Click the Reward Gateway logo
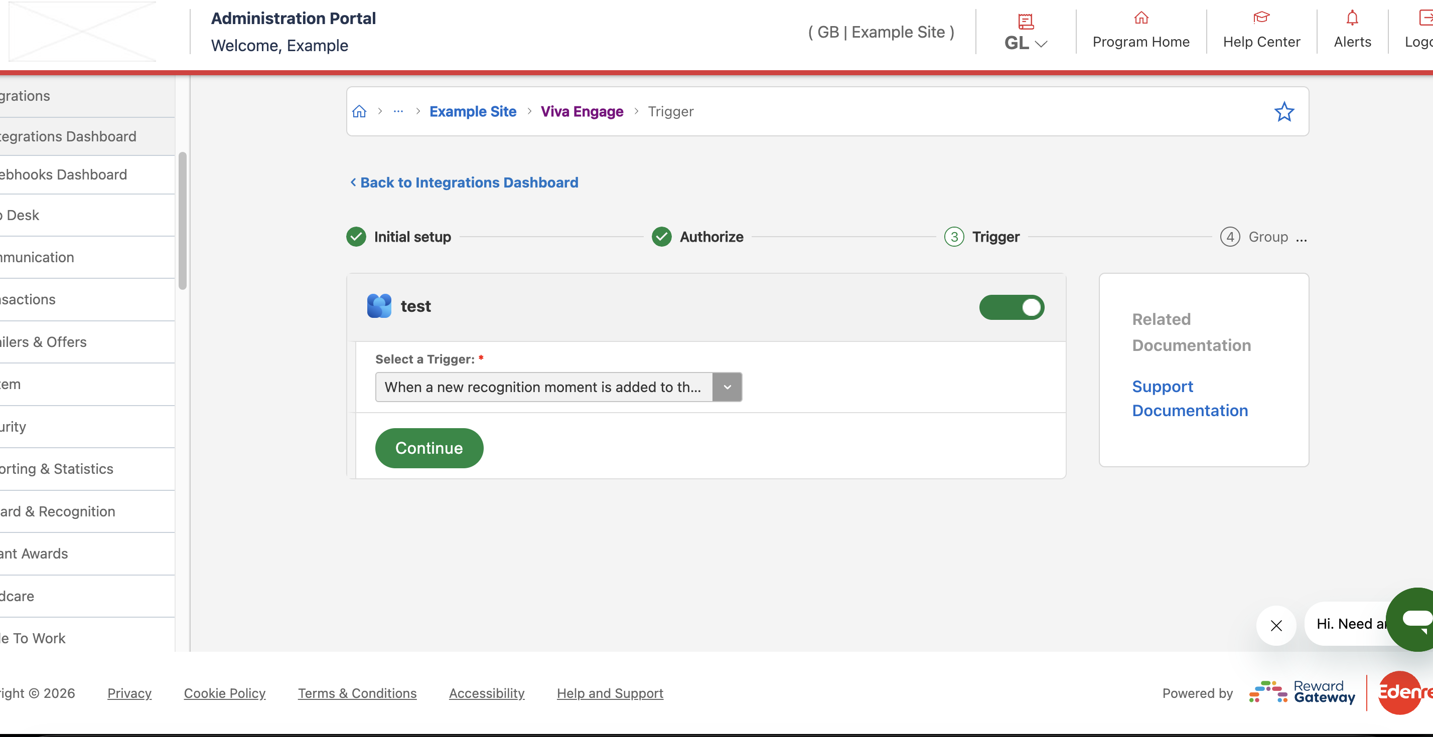The image size is (1433, 737). point(1302,692)
